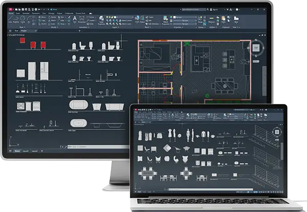
Task: Open the Annotate ribbon tab
Action: [x=26, y=13]
